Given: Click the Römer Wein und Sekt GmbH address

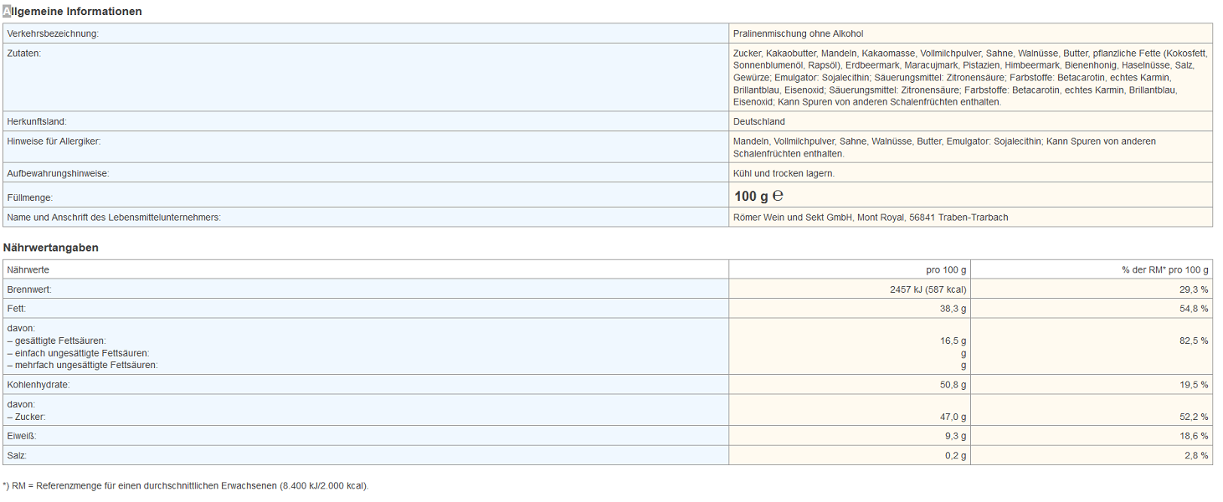Looking at the screenshot, I should (870, 218).
